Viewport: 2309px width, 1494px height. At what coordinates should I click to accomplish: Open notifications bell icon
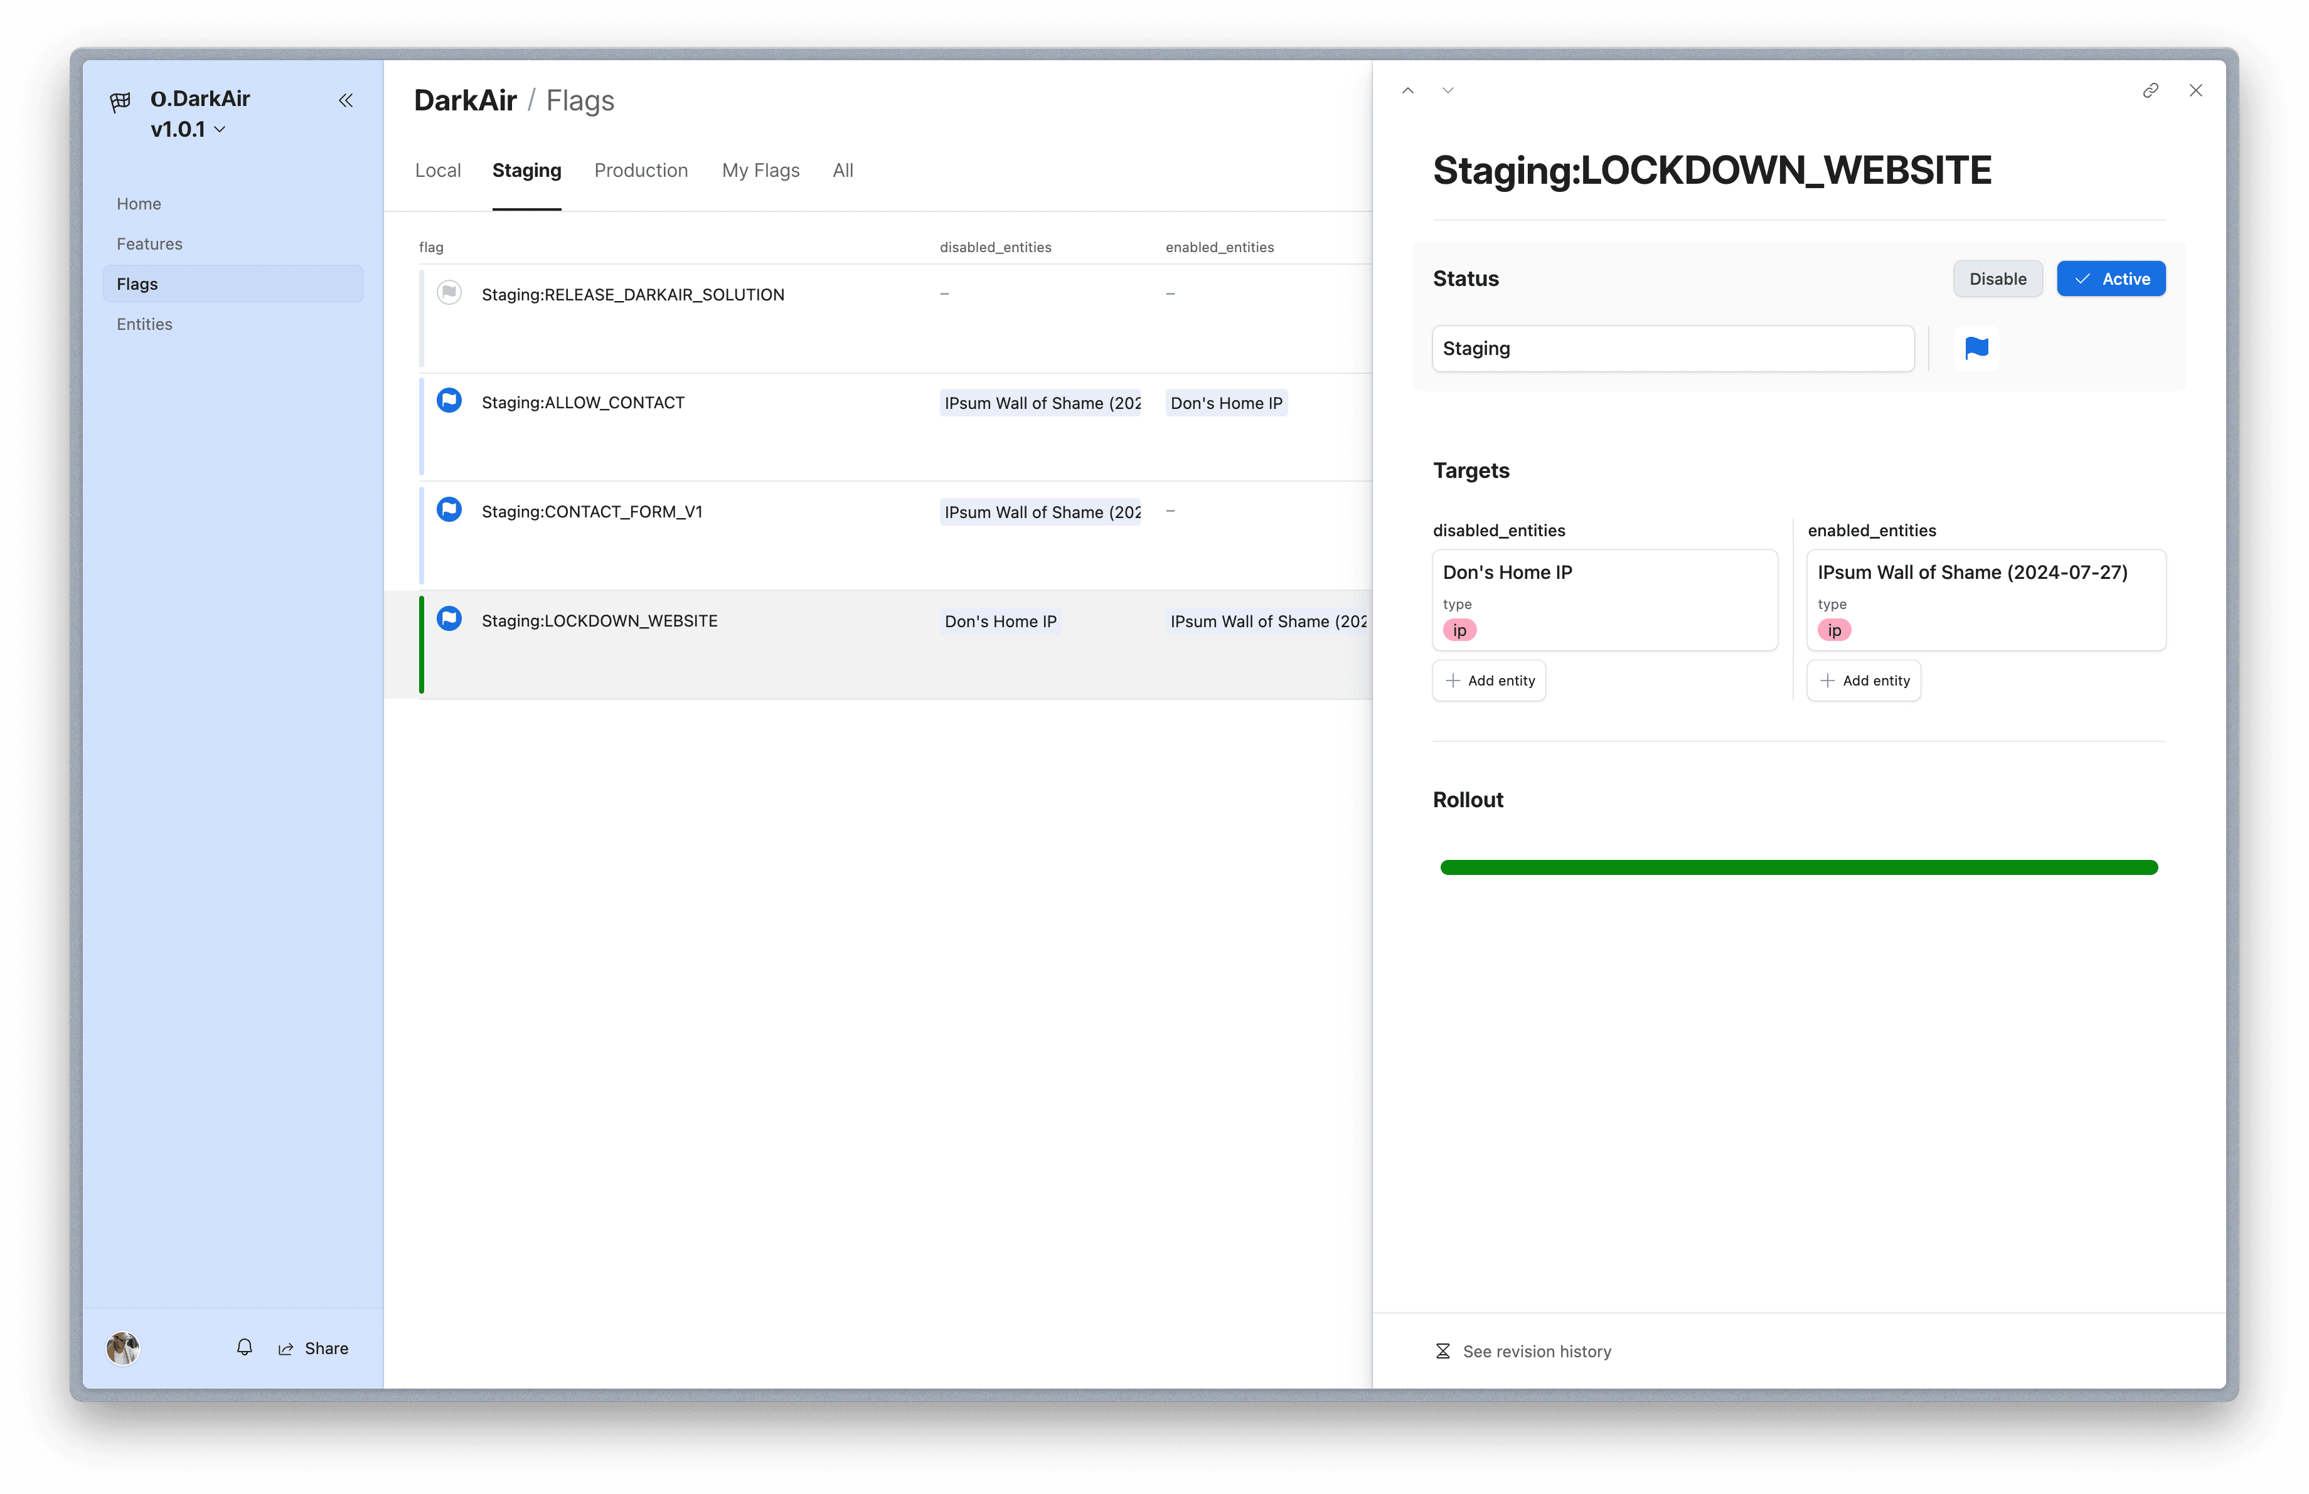(245, 1348)
